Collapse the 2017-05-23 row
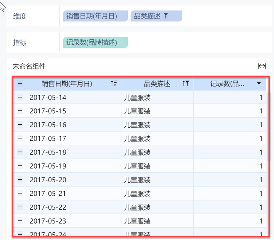 tap(20, 221)
